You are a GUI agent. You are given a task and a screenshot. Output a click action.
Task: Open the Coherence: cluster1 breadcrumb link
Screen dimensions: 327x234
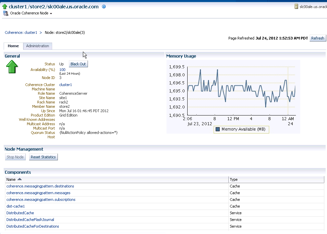tap(21, 32)
